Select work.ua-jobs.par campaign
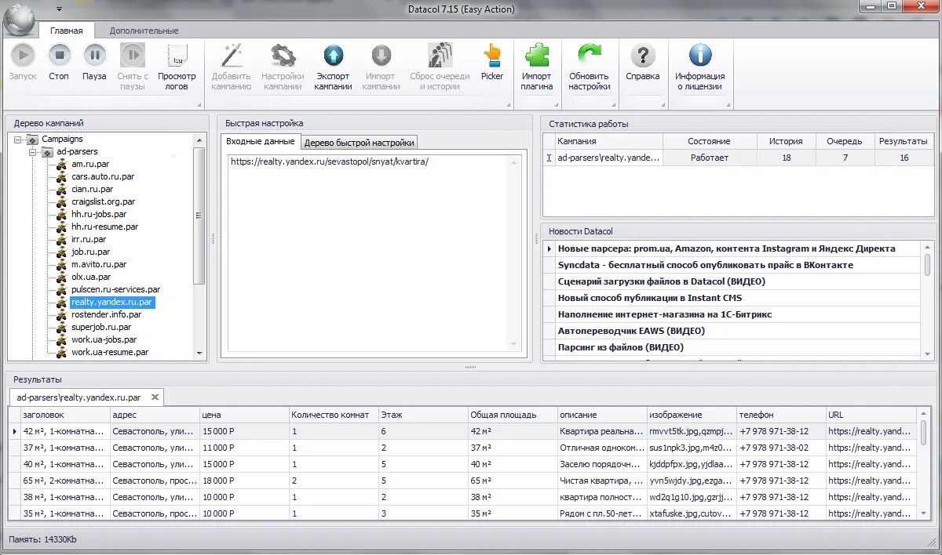The width and height of the screenshot is (942, 555). (x=104, y=339)
